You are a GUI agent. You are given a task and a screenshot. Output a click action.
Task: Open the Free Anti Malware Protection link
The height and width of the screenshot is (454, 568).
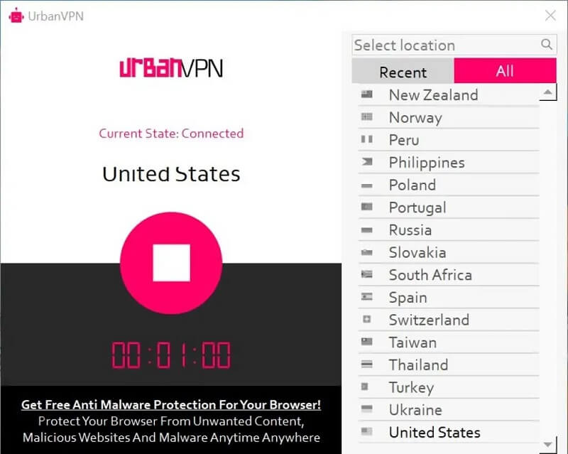pos(171,405)
